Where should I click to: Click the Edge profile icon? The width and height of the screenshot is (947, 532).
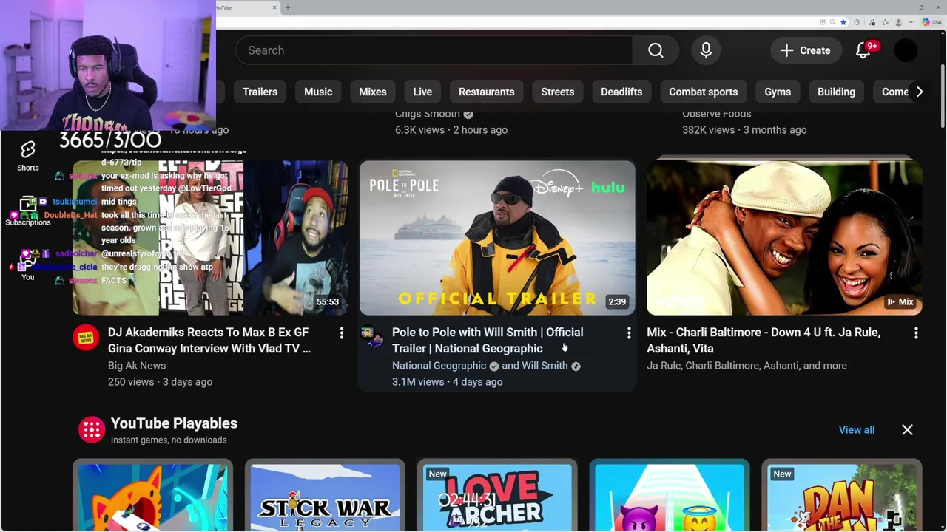[898, 22]
